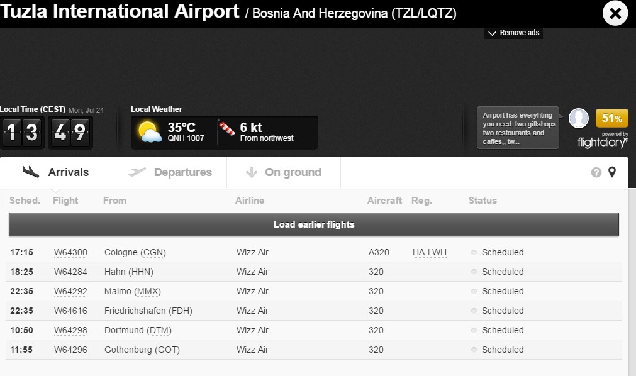Screen dimensions: 636x376
Task: Open flight W64296 from Gothenburg
Action: click(x=70, y=350)
